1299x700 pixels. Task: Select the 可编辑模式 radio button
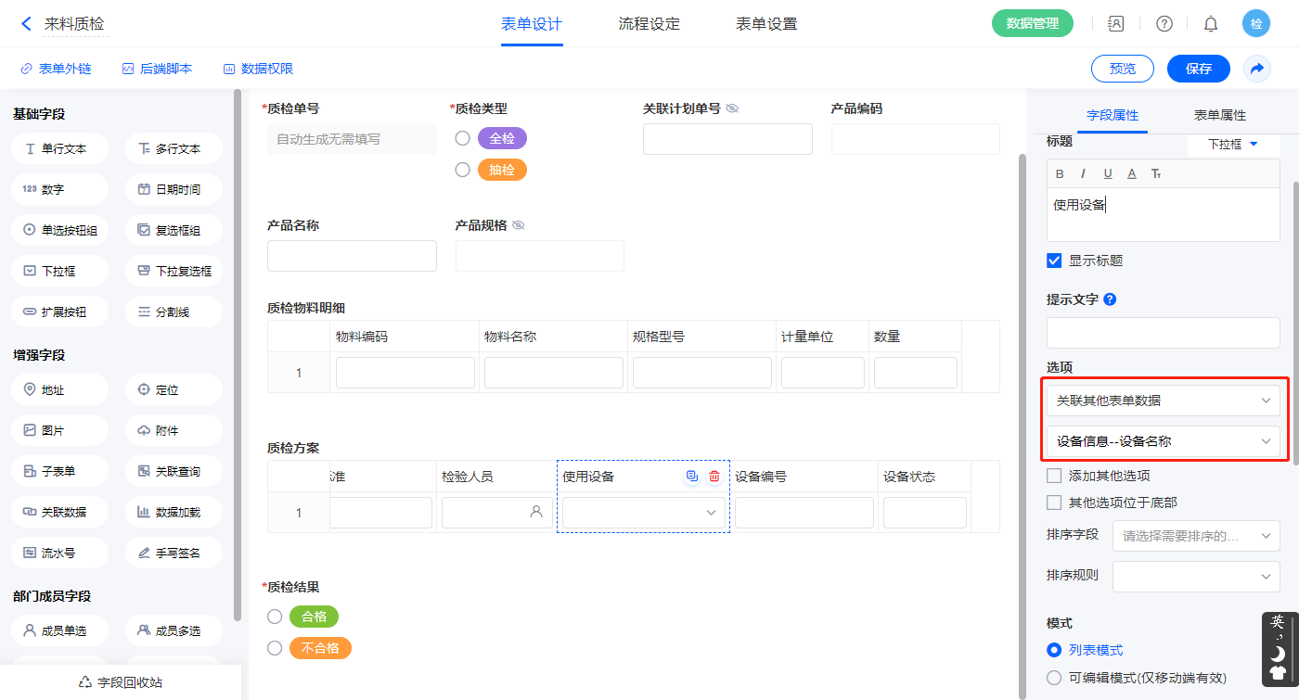click(1054, 678)
